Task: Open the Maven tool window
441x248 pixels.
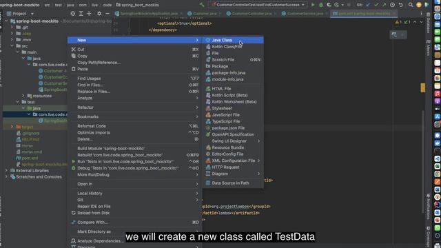Action: point(428,48)
